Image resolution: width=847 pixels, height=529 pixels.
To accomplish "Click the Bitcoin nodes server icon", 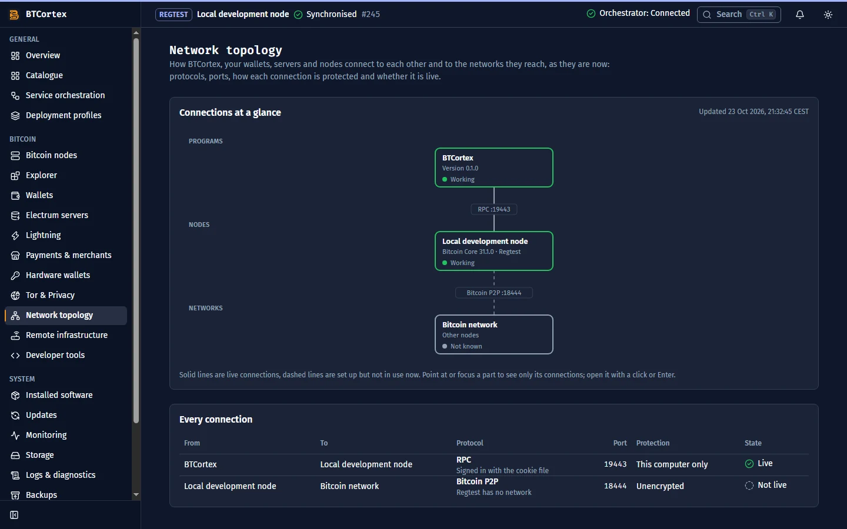I will point(15,156).
